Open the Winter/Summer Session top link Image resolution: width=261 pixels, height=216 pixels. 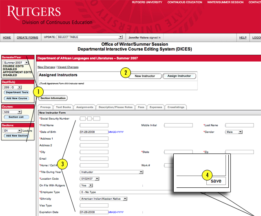coord(225,2)
